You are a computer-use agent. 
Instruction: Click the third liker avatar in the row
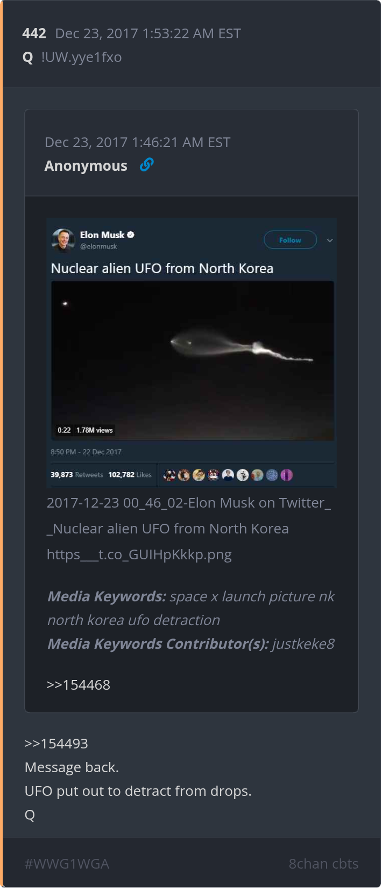pos(199,475)
